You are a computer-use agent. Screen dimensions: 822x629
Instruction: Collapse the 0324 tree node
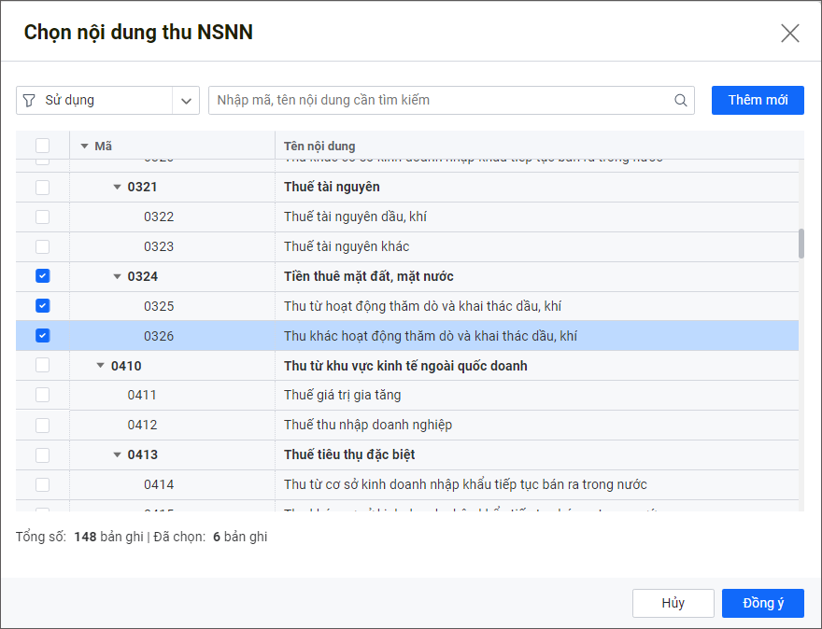tap(118, 277)
